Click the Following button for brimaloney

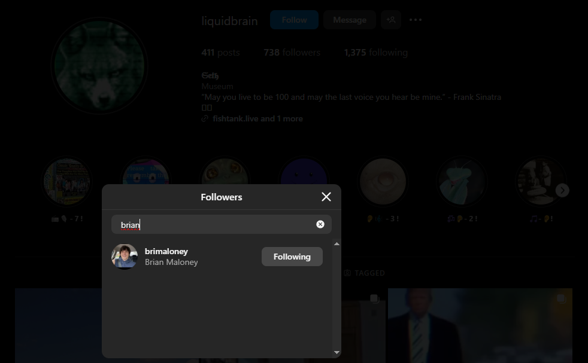[292, 257]
